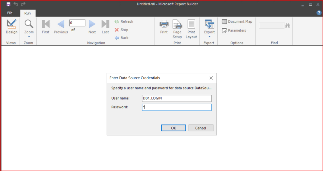Image resolution: width=323 pixels, height=171 pixels.
Task: Click the Back navigation button
Action: (x=121, y=38)
